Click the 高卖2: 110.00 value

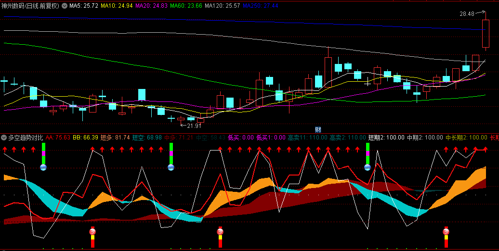coord(348,138)
